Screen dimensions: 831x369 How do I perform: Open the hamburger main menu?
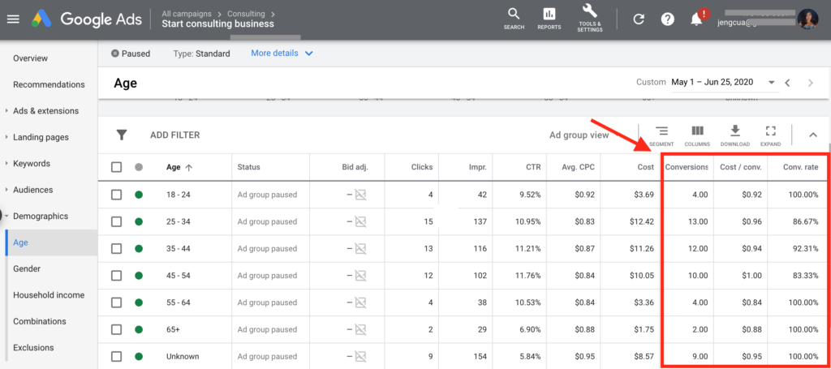click(13, 19)
